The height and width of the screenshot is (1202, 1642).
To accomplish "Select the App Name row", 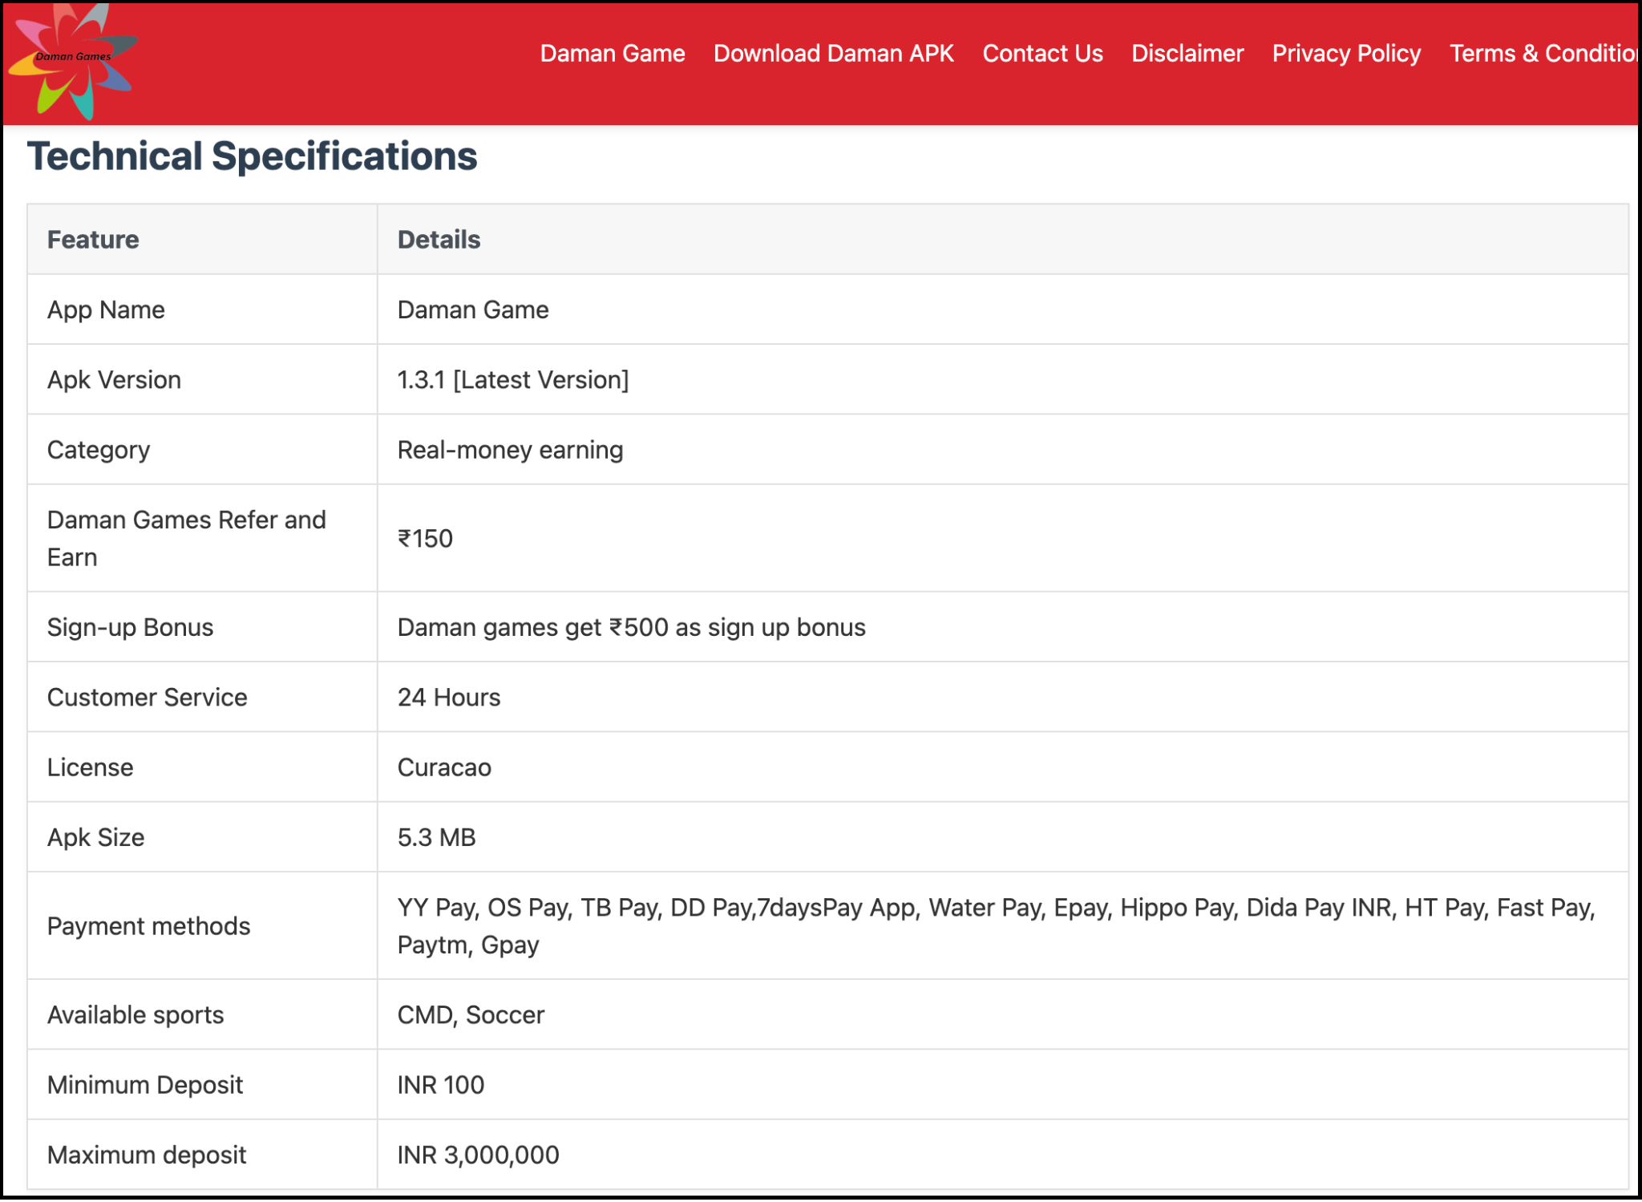I will (106, 310).
